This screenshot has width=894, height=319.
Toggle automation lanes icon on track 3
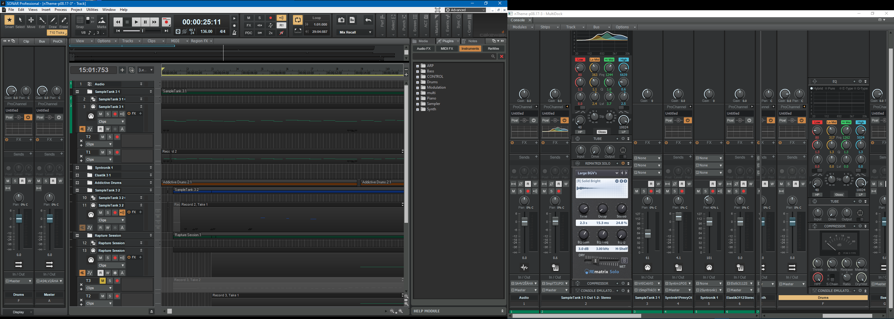tap(90, 129)
